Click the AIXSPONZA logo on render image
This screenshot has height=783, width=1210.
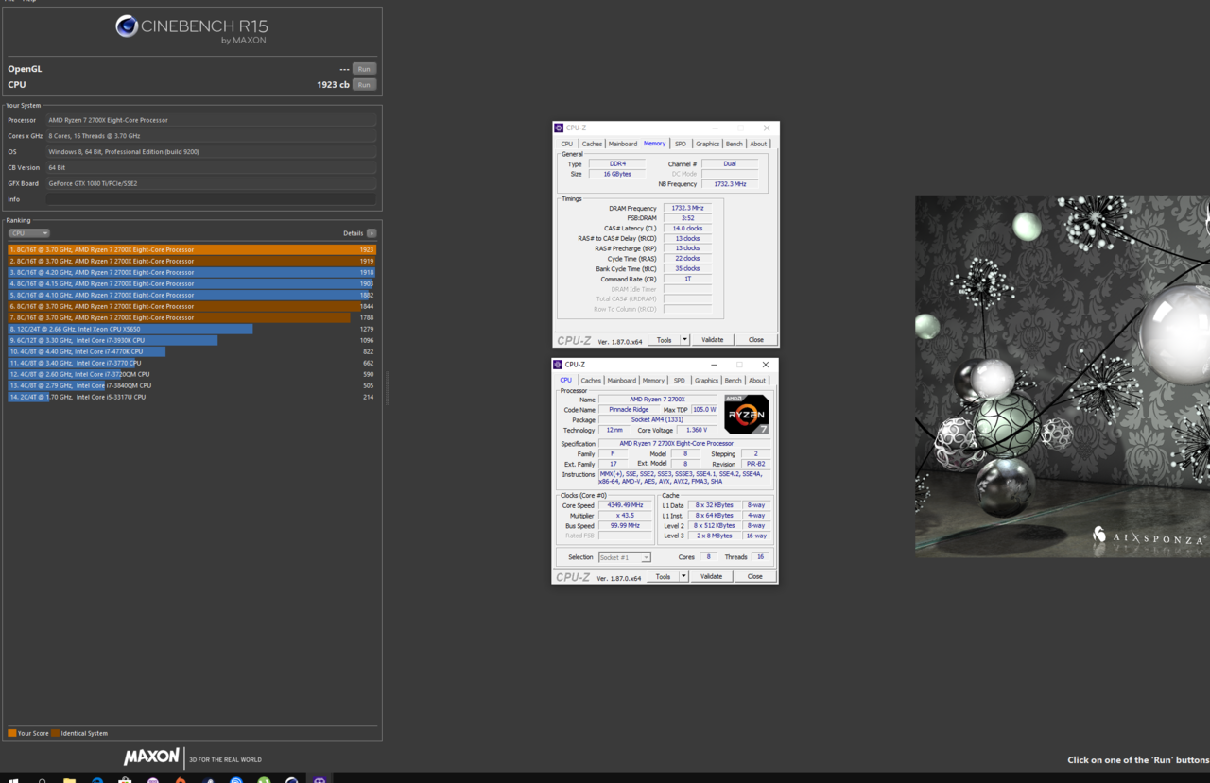1149,536
